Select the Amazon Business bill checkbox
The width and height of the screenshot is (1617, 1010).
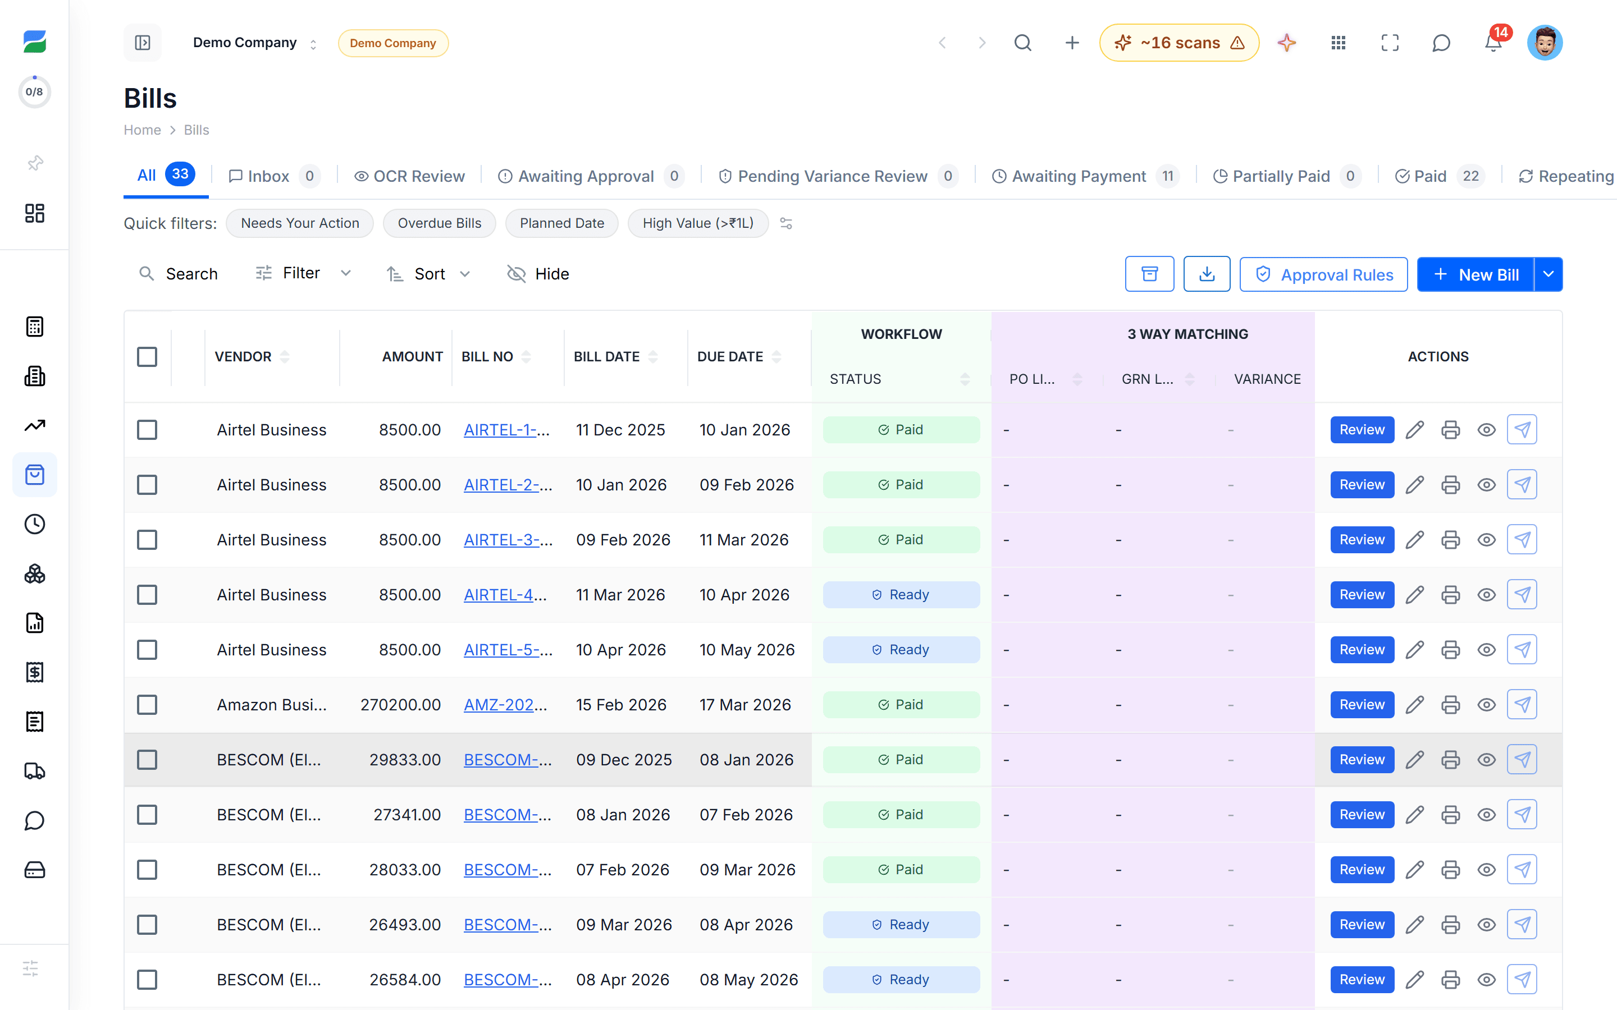[147, 705]
